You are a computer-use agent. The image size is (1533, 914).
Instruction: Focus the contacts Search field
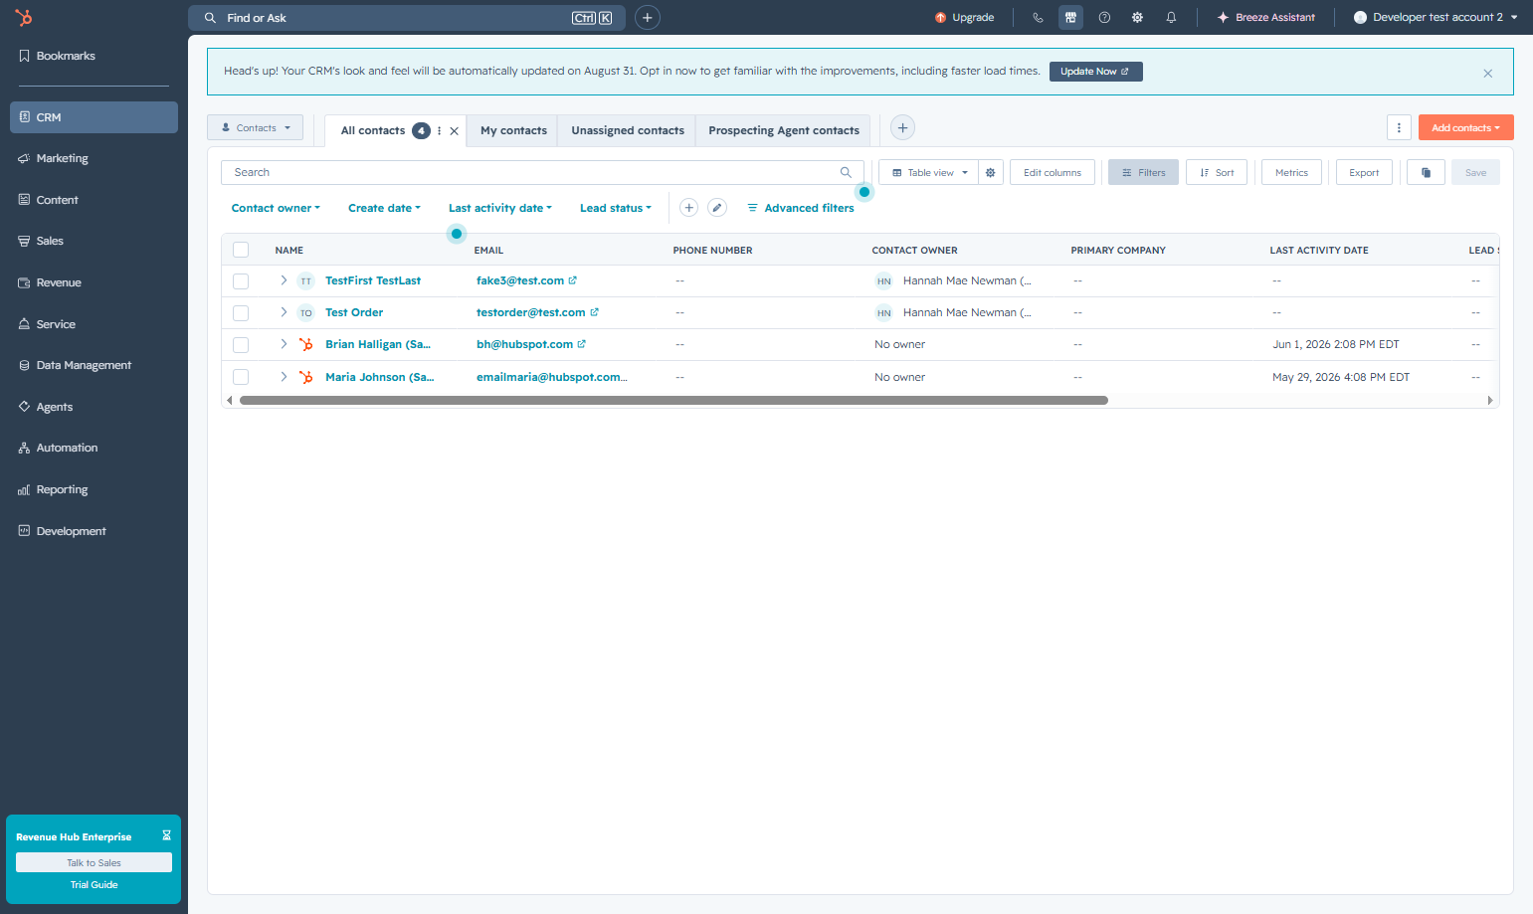(x=542, y=172)
